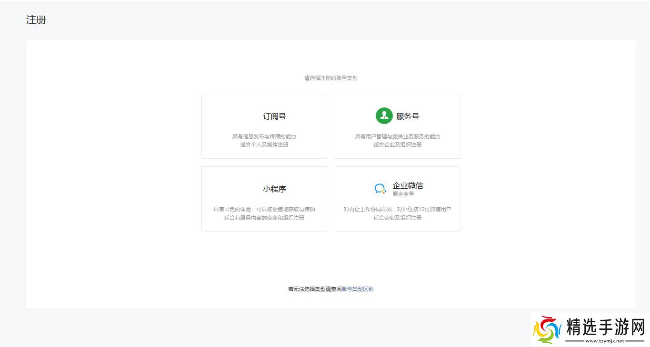
Task: Click the 原企业号 subtitle under 企业微信
Action: (403, 194)
